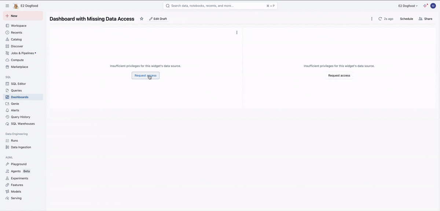Go to Alerts
440x211 pixels.
coord(23,110)
